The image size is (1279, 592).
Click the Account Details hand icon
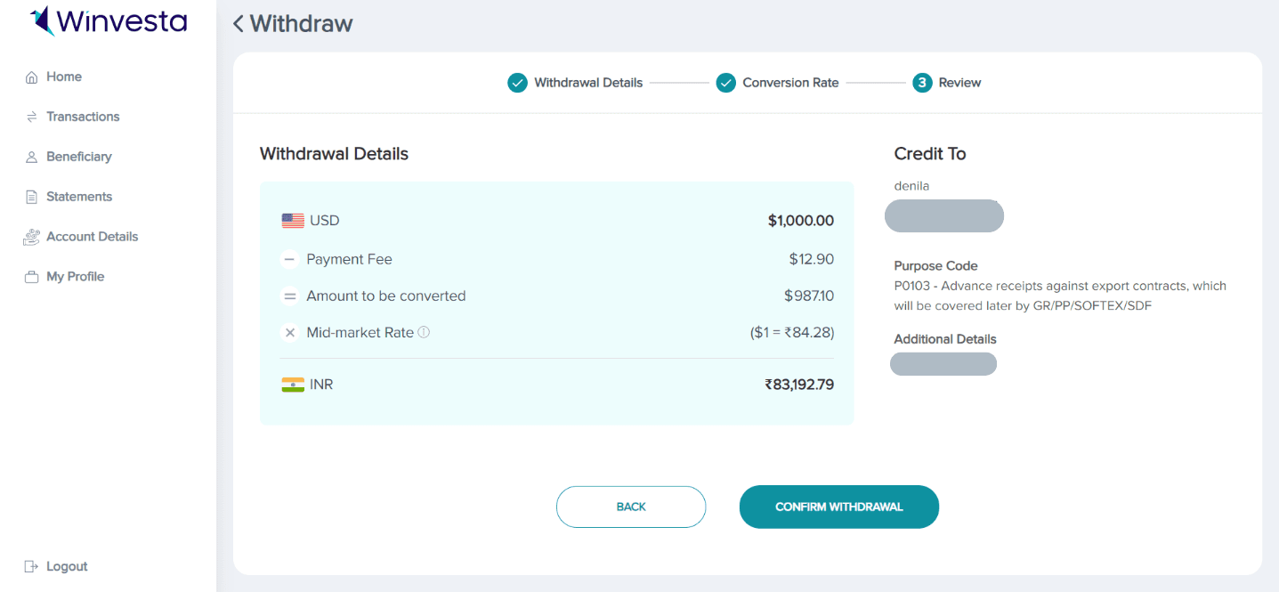(x=32, y=237)
